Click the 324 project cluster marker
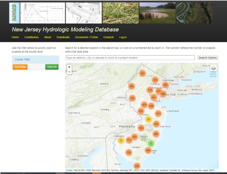227x174 pixels. [x=155, y=80]
